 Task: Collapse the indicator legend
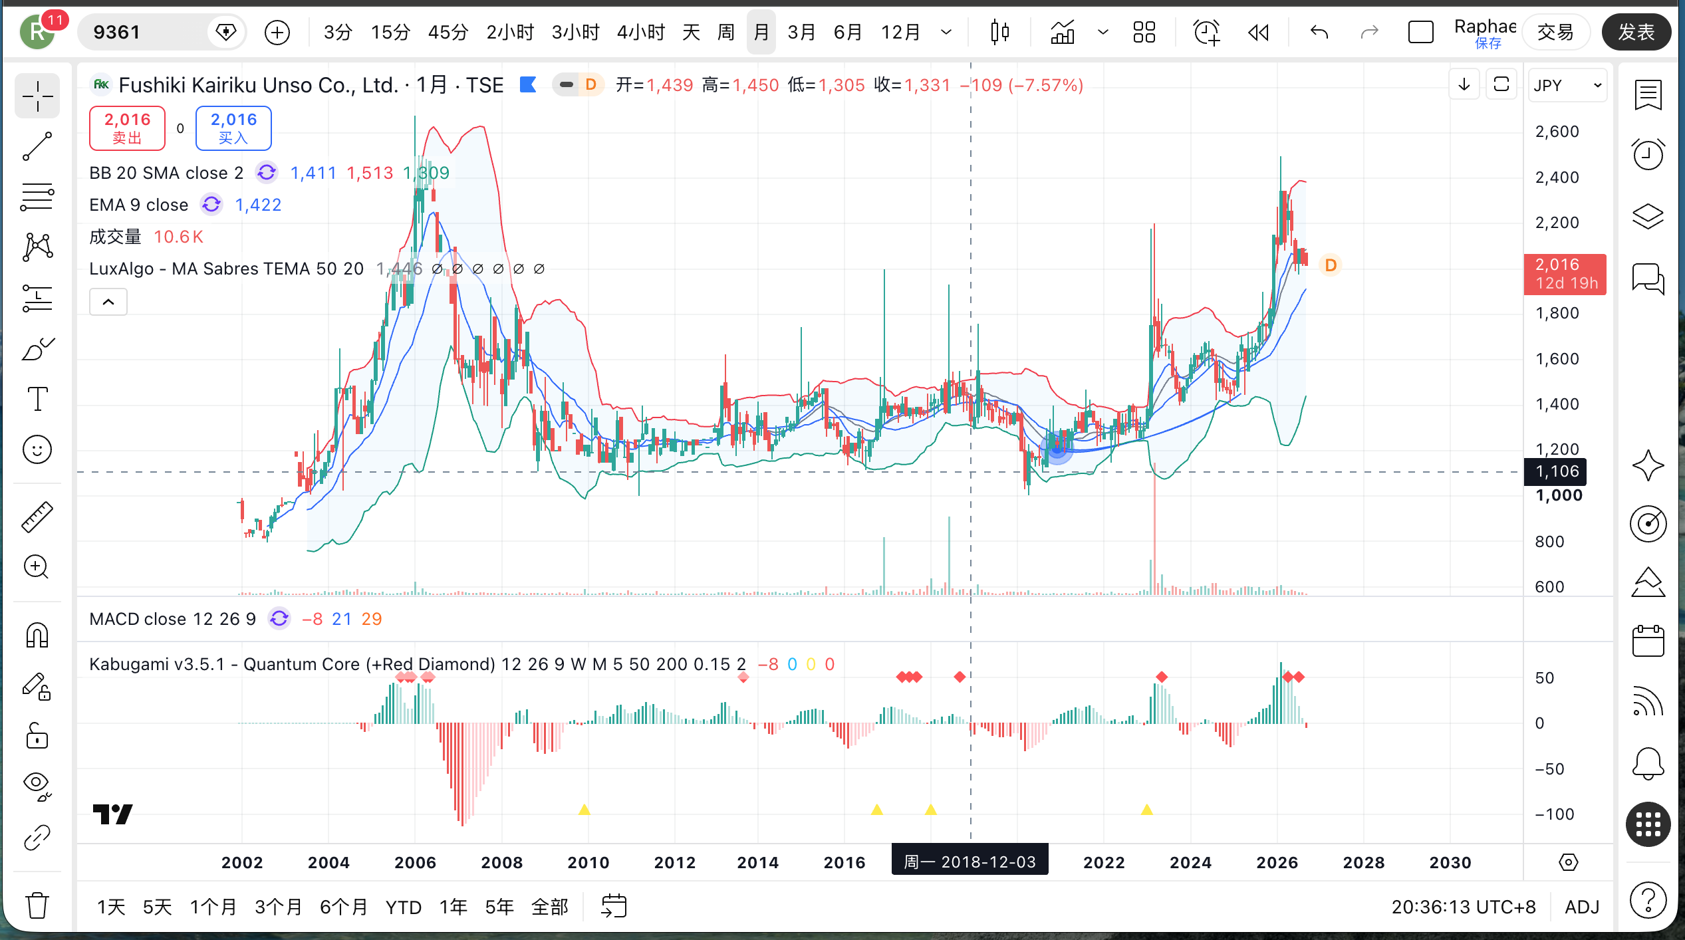tap(108, 302)
